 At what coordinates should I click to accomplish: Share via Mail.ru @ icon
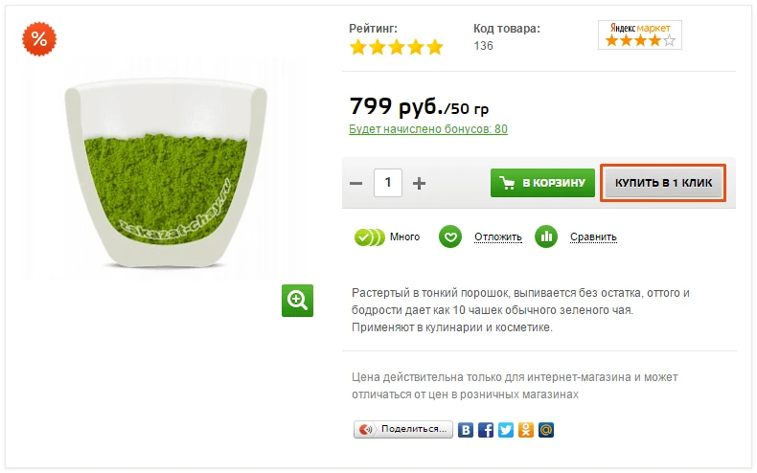point(546,430)
